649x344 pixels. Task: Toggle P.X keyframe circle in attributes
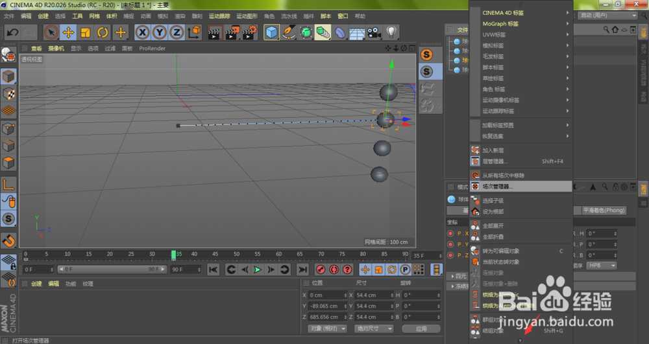450,233
